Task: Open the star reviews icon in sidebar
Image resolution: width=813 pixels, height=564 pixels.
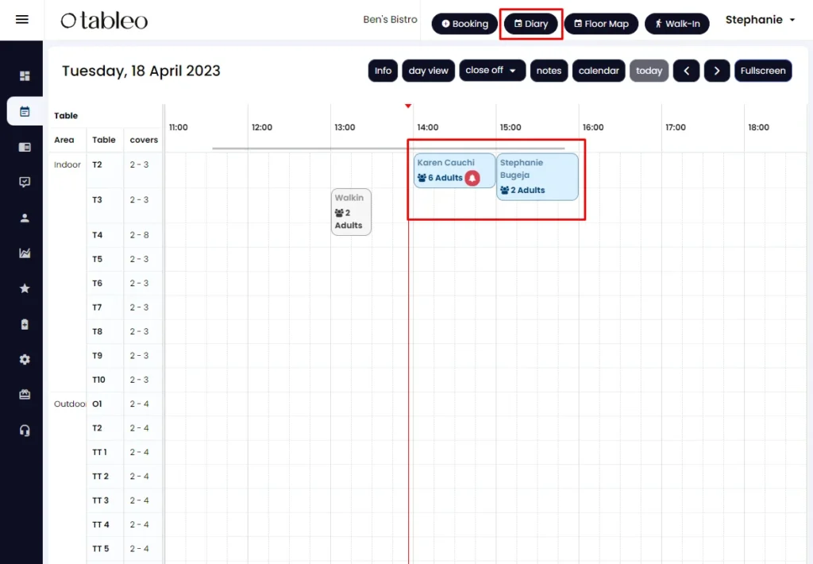Action: point(25,288)
